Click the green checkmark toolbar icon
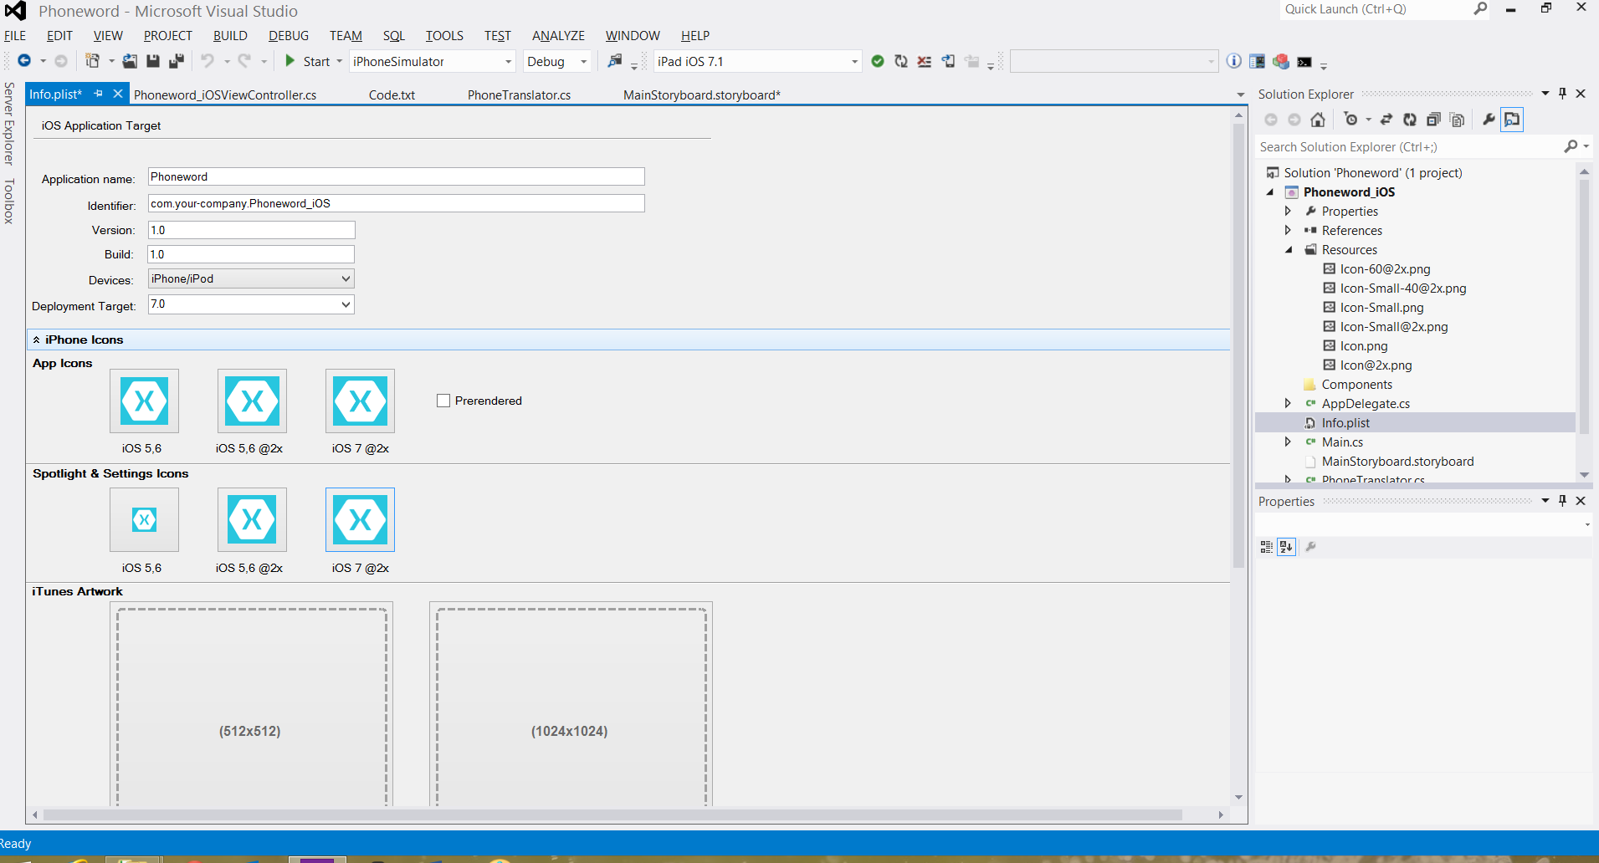Screen dimensions: 1599x863 coord(878,61)
